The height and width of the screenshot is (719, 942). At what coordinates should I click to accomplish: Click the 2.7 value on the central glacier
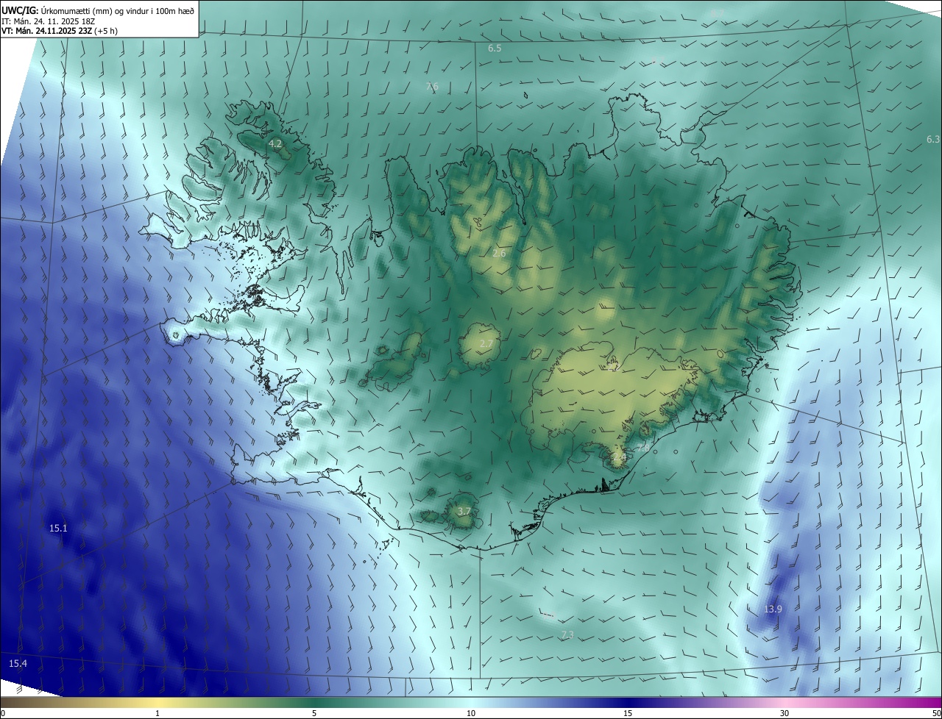(x=486, y=344)
